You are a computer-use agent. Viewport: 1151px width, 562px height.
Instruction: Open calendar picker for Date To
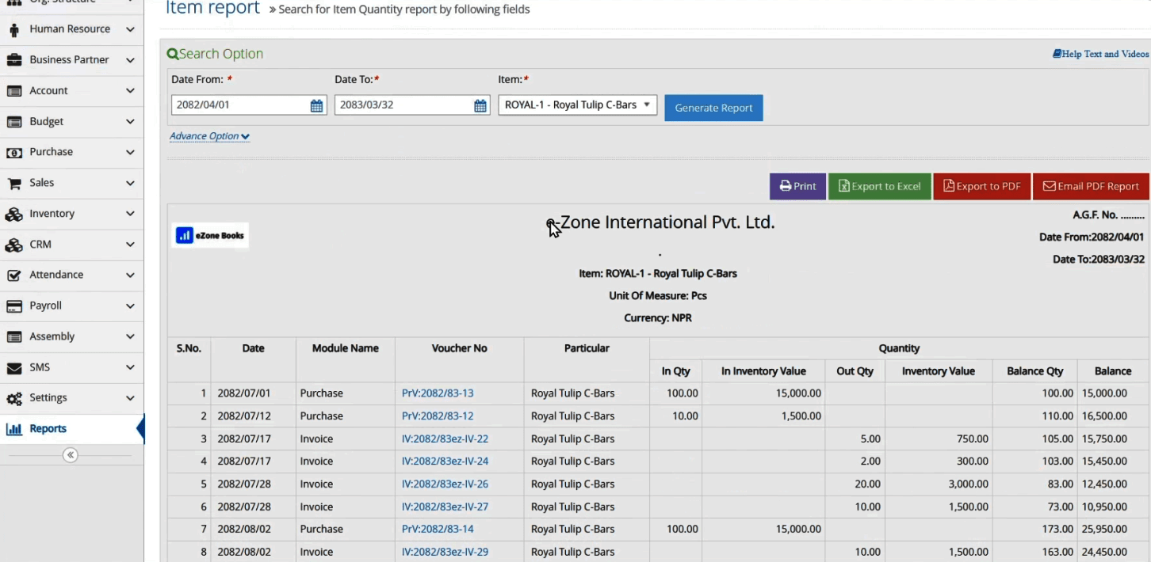(x=480, y=105)
